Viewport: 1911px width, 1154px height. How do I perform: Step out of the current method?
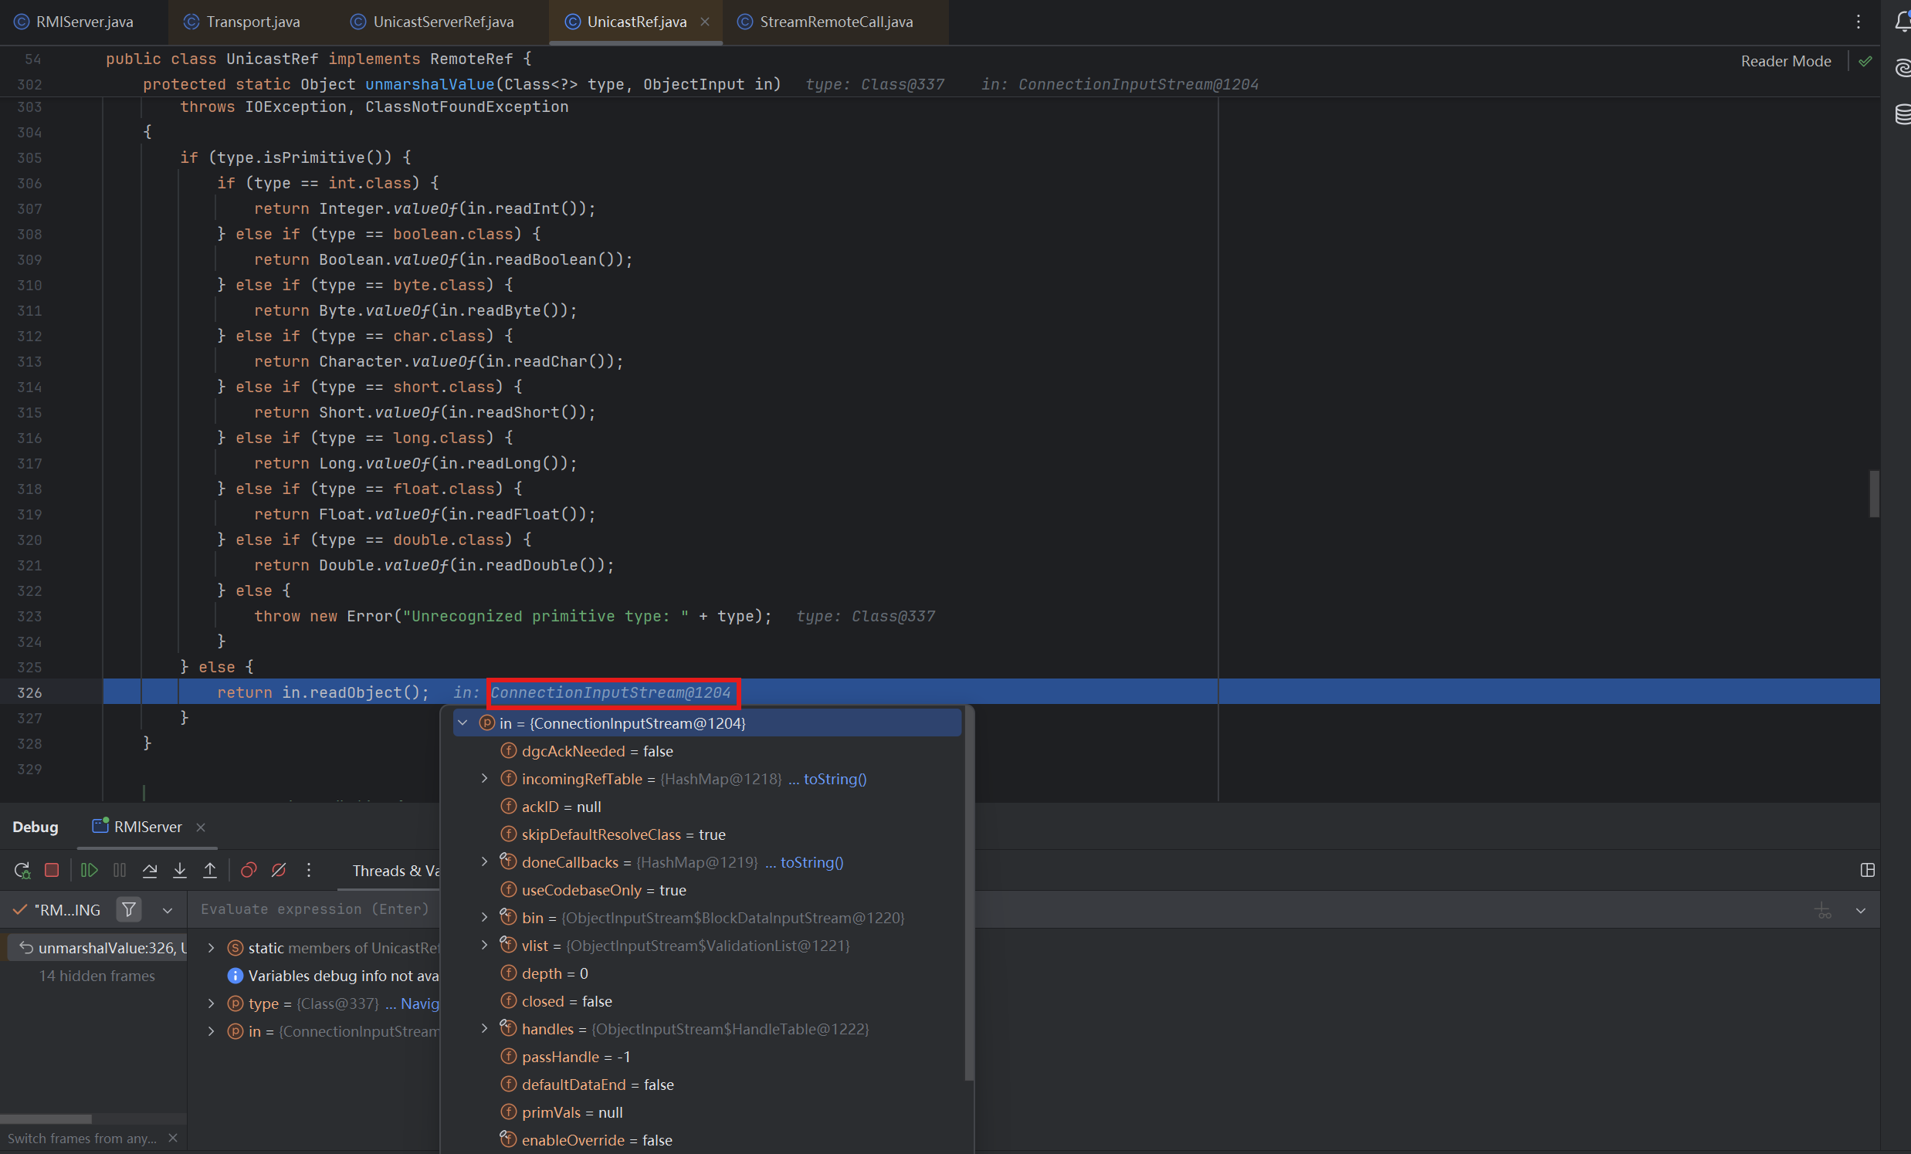(x=210, y=870)
